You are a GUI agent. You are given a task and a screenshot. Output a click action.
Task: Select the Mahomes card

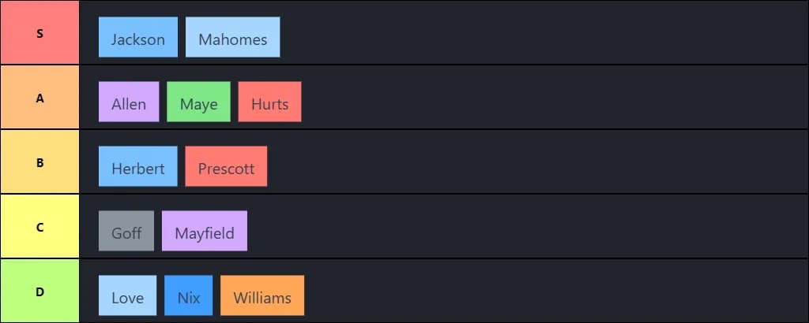coord(232,38)
